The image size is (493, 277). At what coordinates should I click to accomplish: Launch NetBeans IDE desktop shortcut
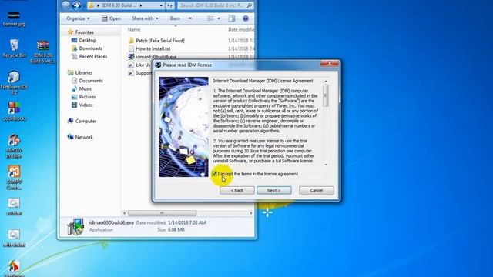coord(14,82)
